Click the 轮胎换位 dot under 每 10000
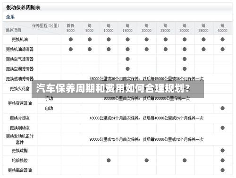Image resolution: width=236 pixels, height=178 pixels. [109, 161]
